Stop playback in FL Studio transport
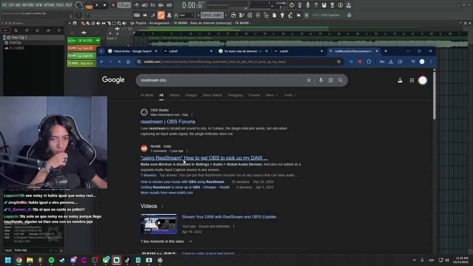The image size is (473, 266). click(105, 5)
